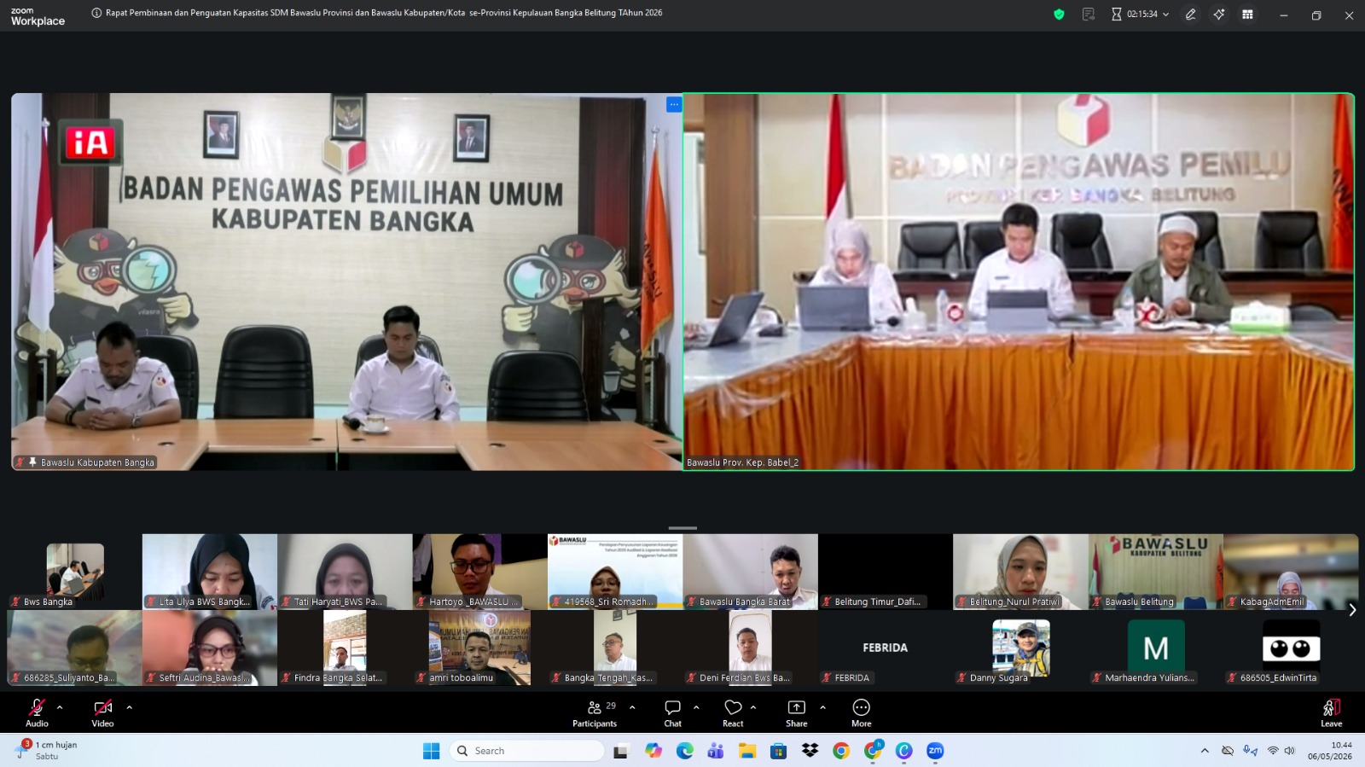The image size is (1365, 767).
Task: Select the Lita Ulya BWS participant tile
Action: click(x=210, y=572)
